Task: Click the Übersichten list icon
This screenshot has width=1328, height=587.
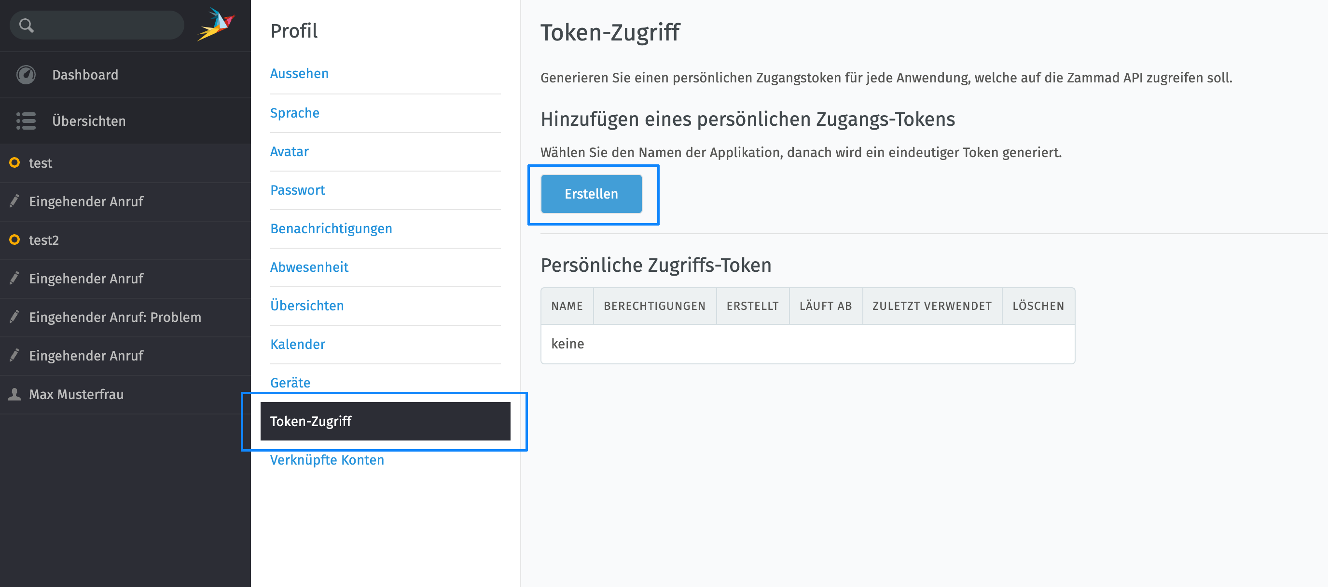Action: (x=26, y=120)
